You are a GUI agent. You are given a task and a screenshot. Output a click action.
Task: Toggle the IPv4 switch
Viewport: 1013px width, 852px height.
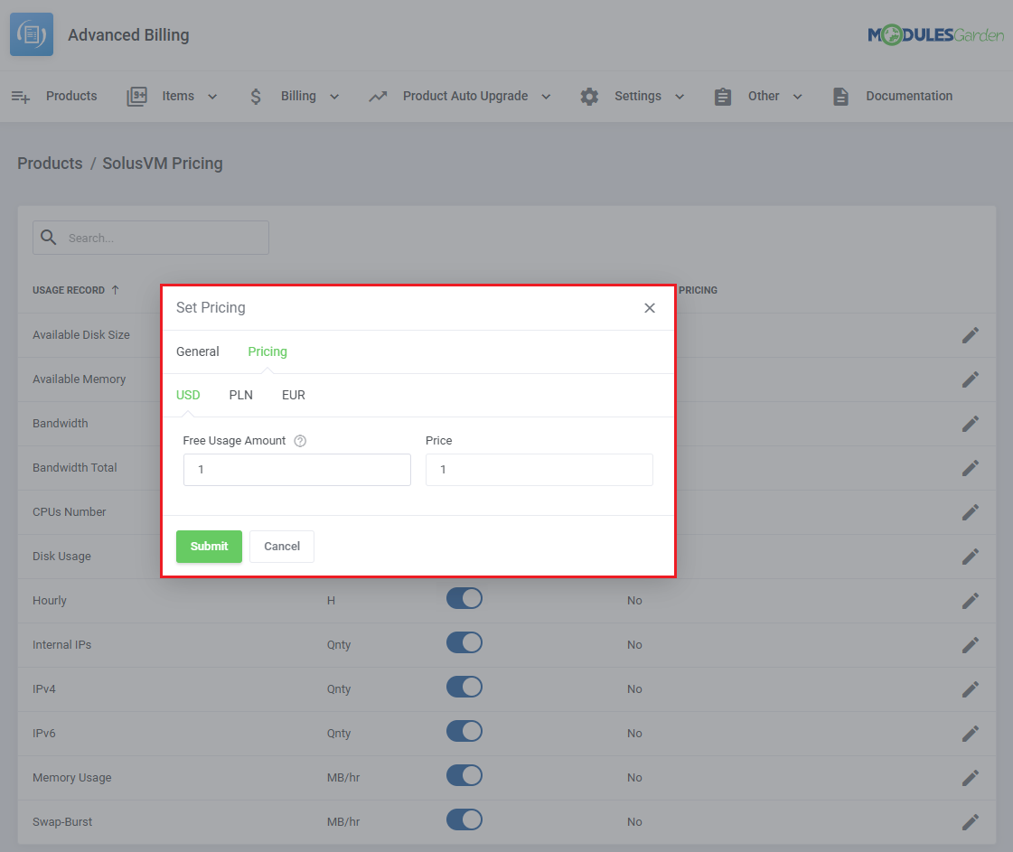(x=464, y=687)
